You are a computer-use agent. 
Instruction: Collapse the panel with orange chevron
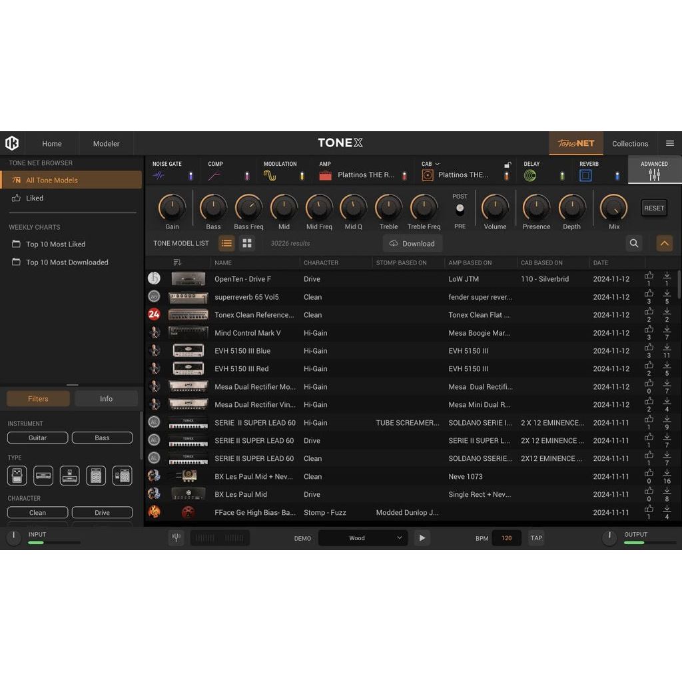pos(664,244)
